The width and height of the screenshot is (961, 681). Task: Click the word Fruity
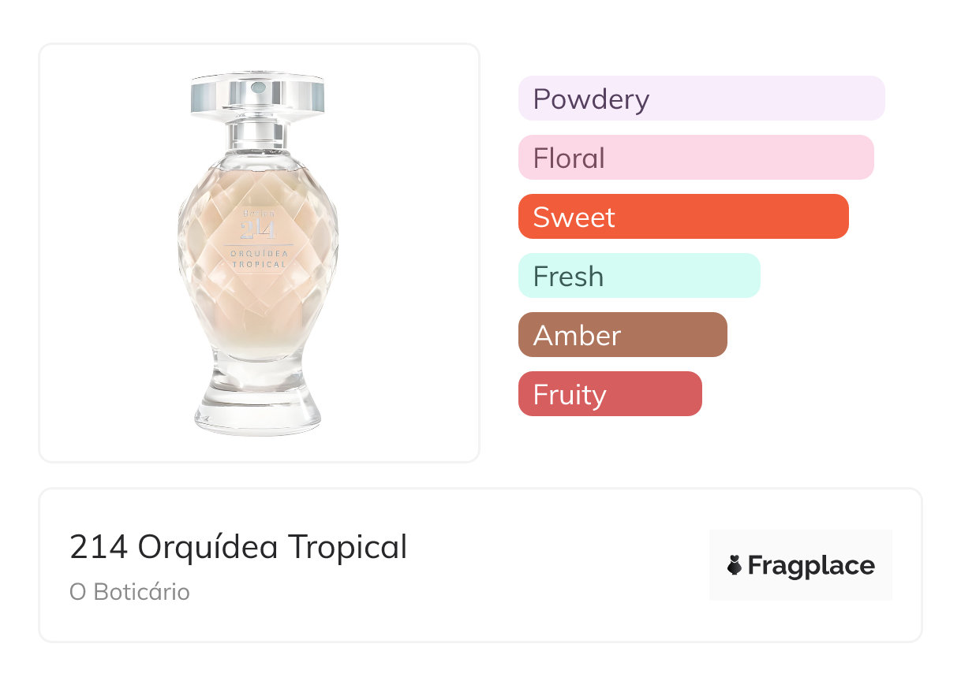tap(570, 395)
